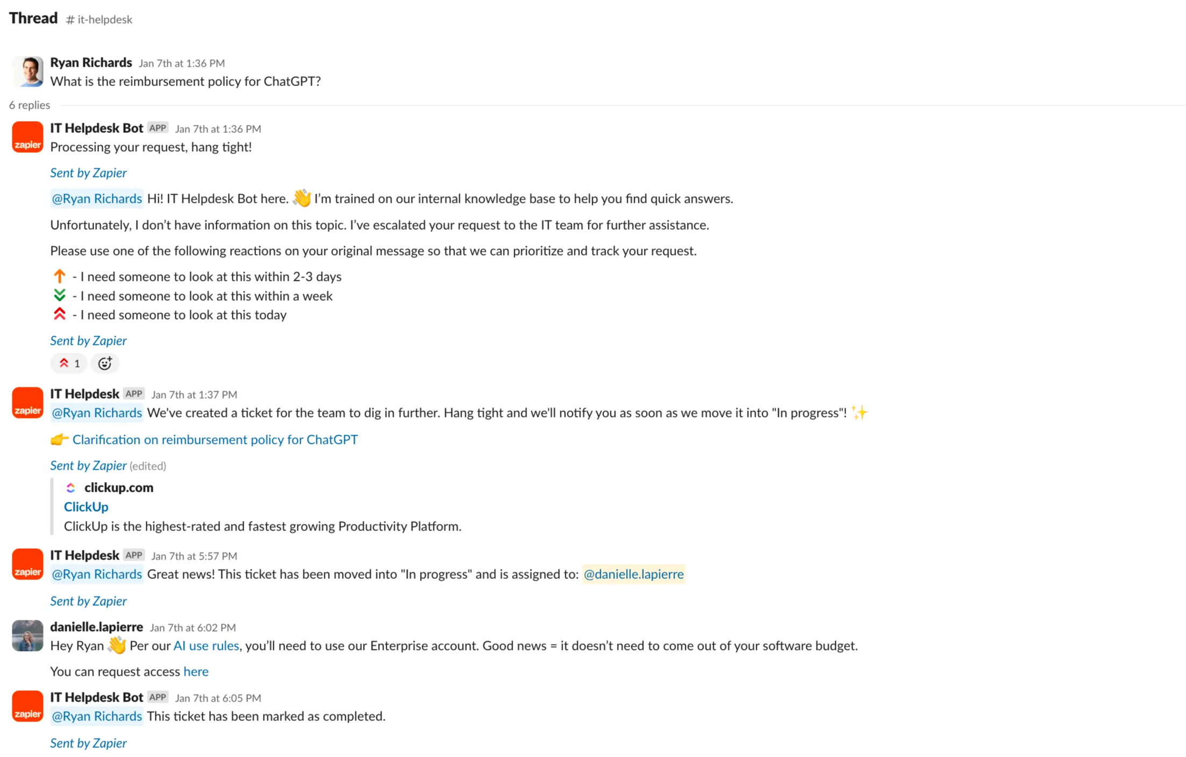Screen dimensions: 1186x757
Task: Open the #it-helpdesk channel from thread header
Action: tap(99, 20)
